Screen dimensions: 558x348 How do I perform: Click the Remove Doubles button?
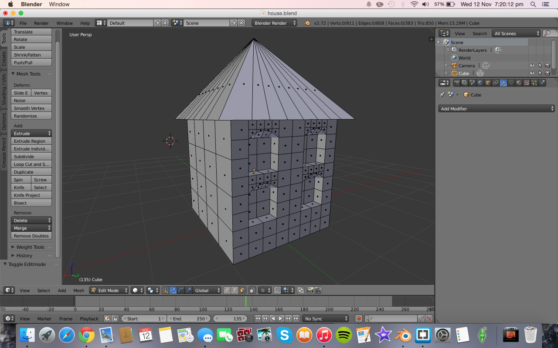tap(31, 235)
